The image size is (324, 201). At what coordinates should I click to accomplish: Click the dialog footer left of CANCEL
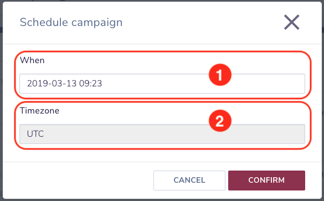(x=79, y=180)
